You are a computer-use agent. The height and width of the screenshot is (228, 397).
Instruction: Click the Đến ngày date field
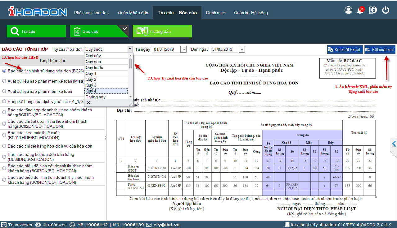pyautogui.click(x=225, y=49)
